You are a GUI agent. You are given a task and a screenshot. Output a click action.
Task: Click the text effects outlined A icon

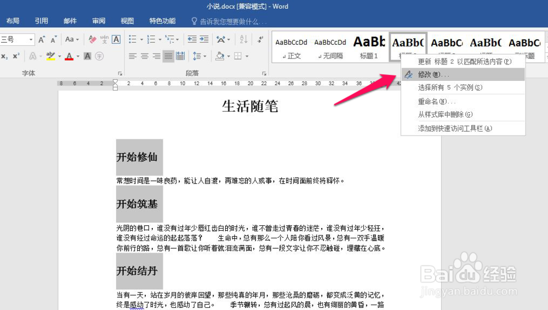[33, 56]
